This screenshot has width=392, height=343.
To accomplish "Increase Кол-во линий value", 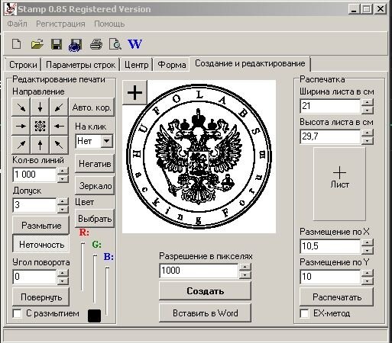I will pos(63,171).
